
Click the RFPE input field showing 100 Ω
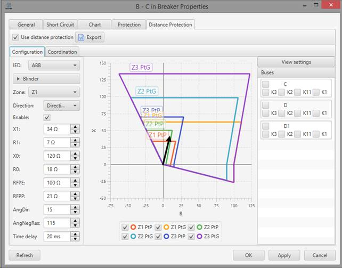57,183
